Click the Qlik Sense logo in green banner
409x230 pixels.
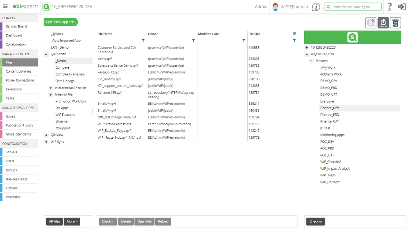(x=352, y=37)
